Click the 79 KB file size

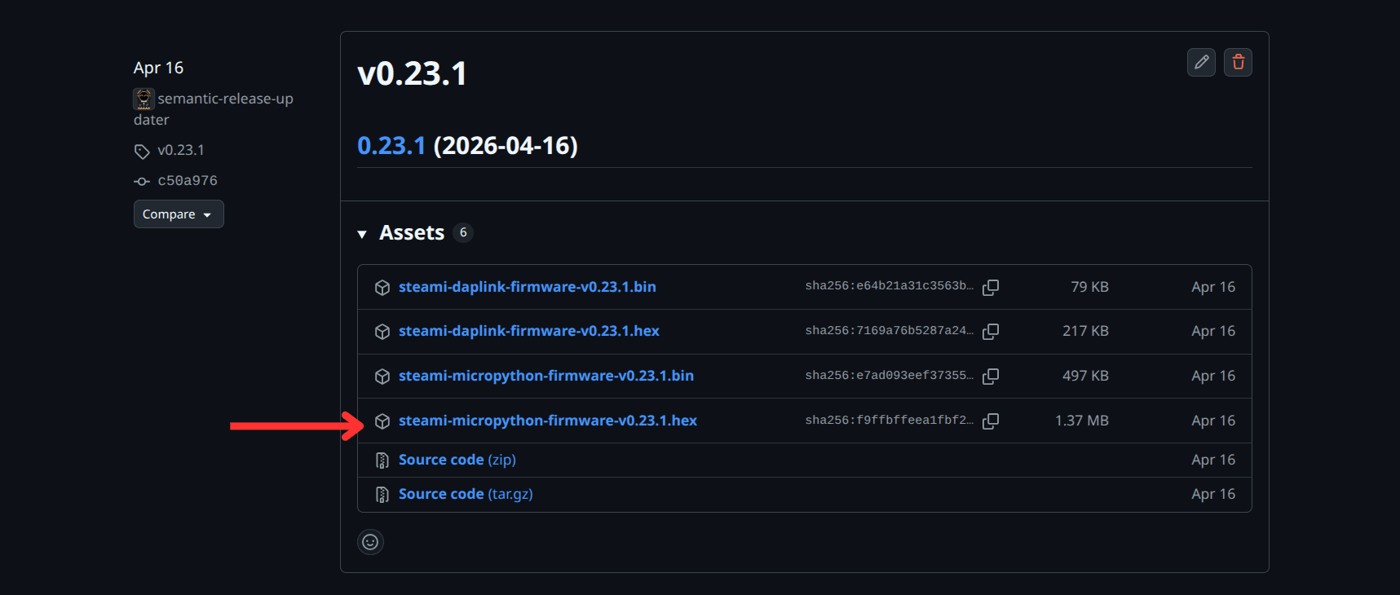(1089, 287)
